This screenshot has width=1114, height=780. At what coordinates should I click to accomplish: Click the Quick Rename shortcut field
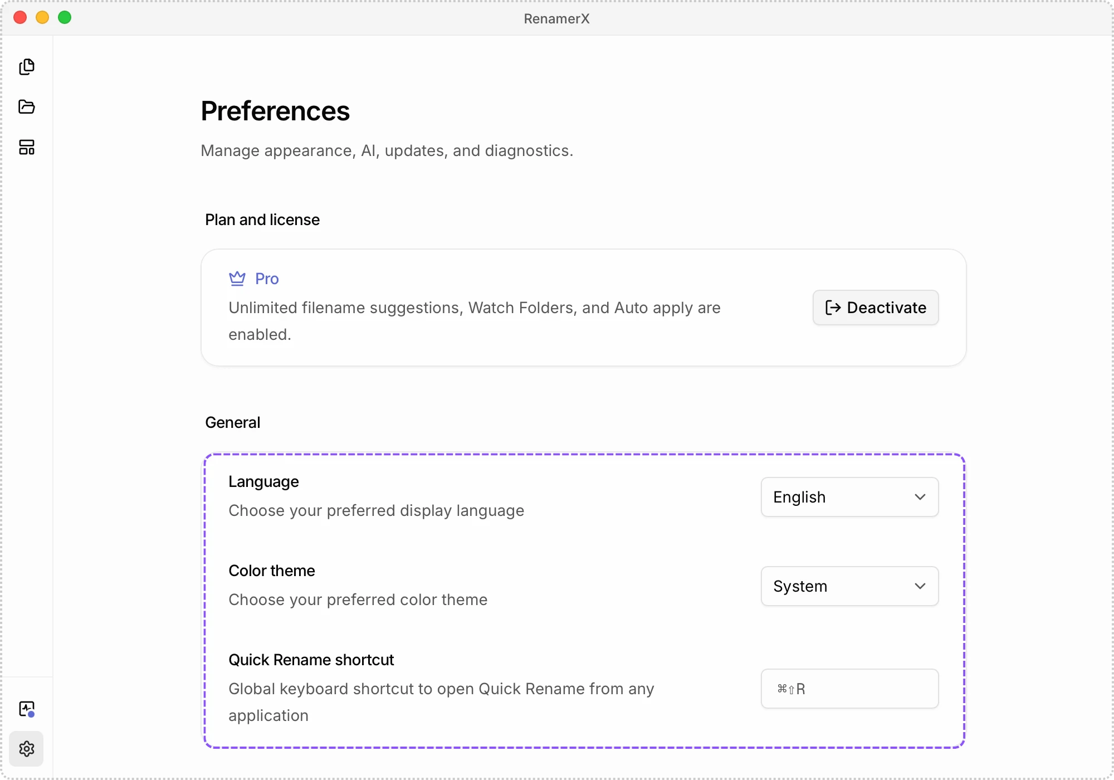pyautogui.click(x=850, y=689)
